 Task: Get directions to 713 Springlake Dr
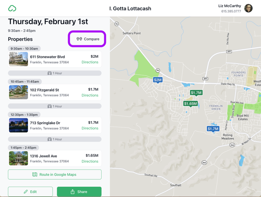[x=90, y=128]
